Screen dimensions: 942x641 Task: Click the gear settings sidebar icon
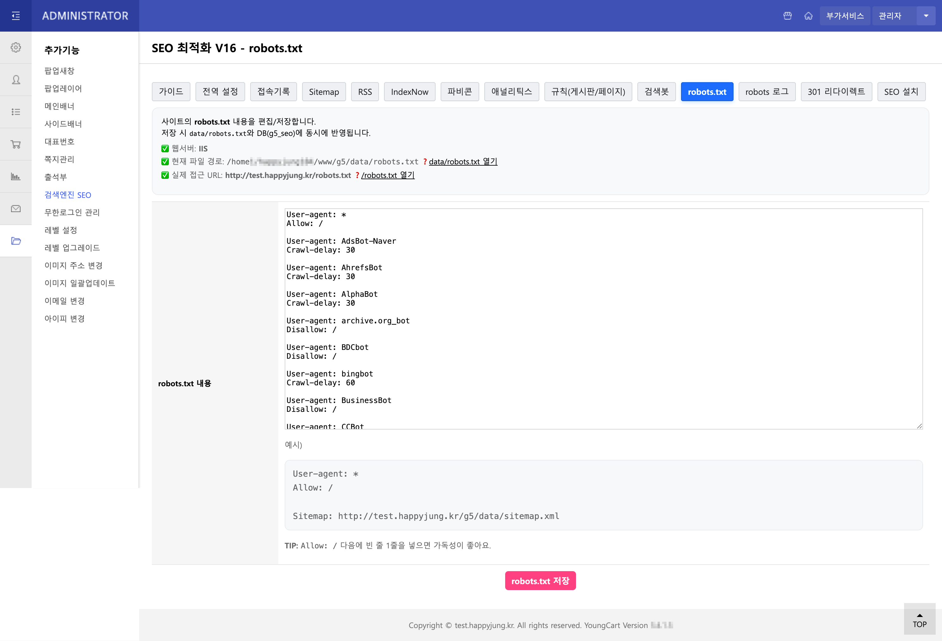(x=16, y=47)
